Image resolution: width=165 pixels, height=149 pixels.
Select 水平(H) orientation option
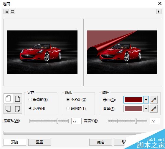tap(37, 108)
